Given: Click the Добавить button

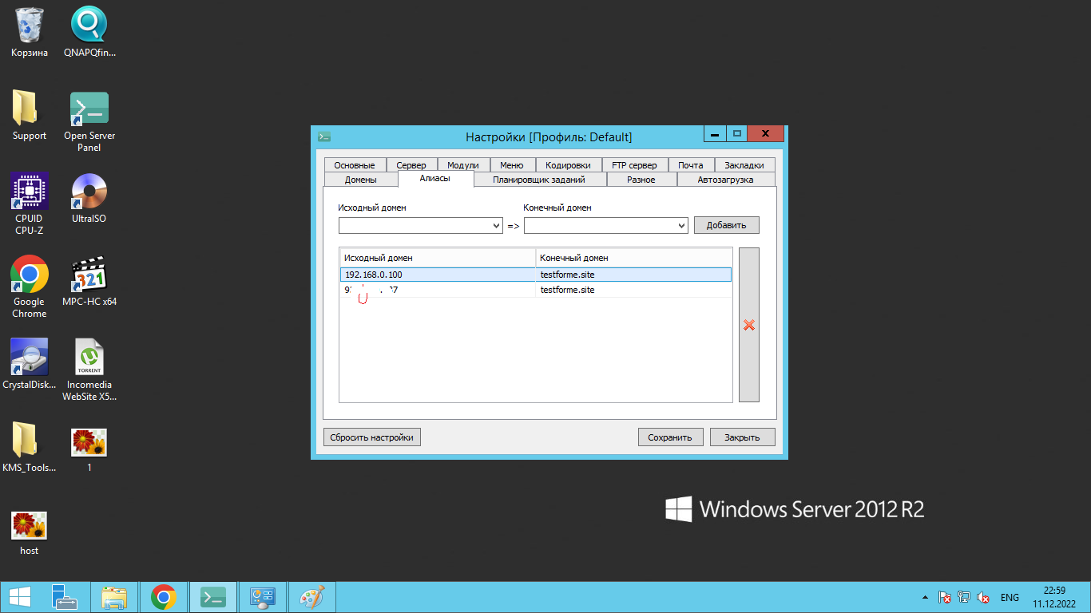Looking at the screenshot, I should [x=726, y=225].
